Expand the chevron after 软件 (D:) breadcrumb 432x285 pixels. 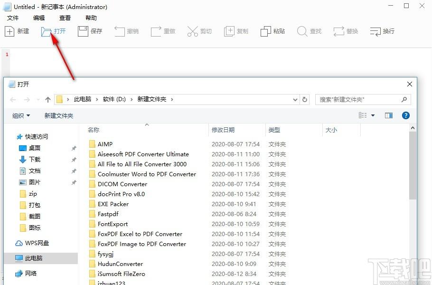(x=131, y=99)
